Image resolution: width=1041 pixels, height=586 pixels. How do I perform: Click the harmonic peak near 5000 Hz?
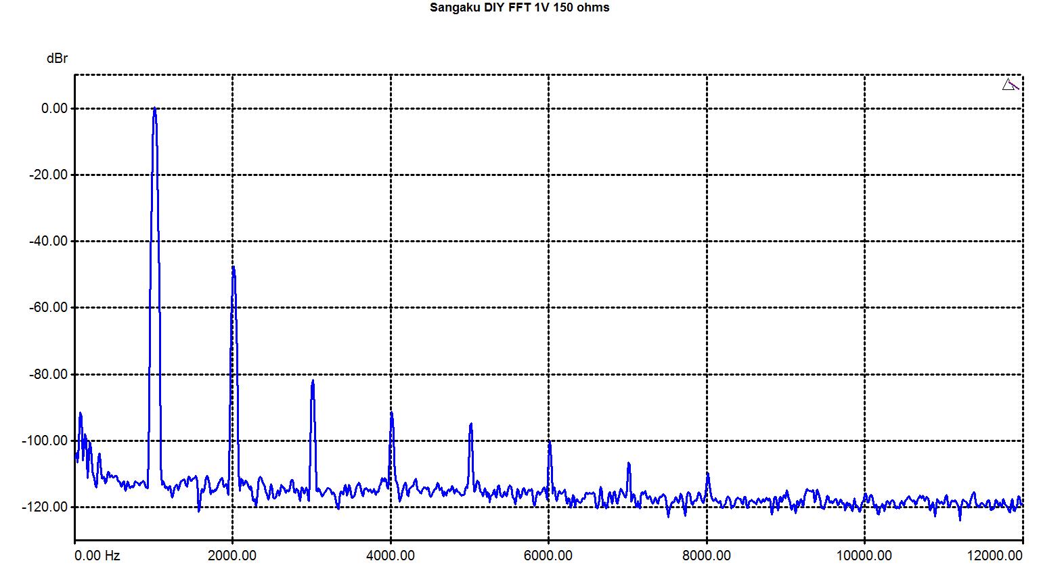tap(470, 424)
